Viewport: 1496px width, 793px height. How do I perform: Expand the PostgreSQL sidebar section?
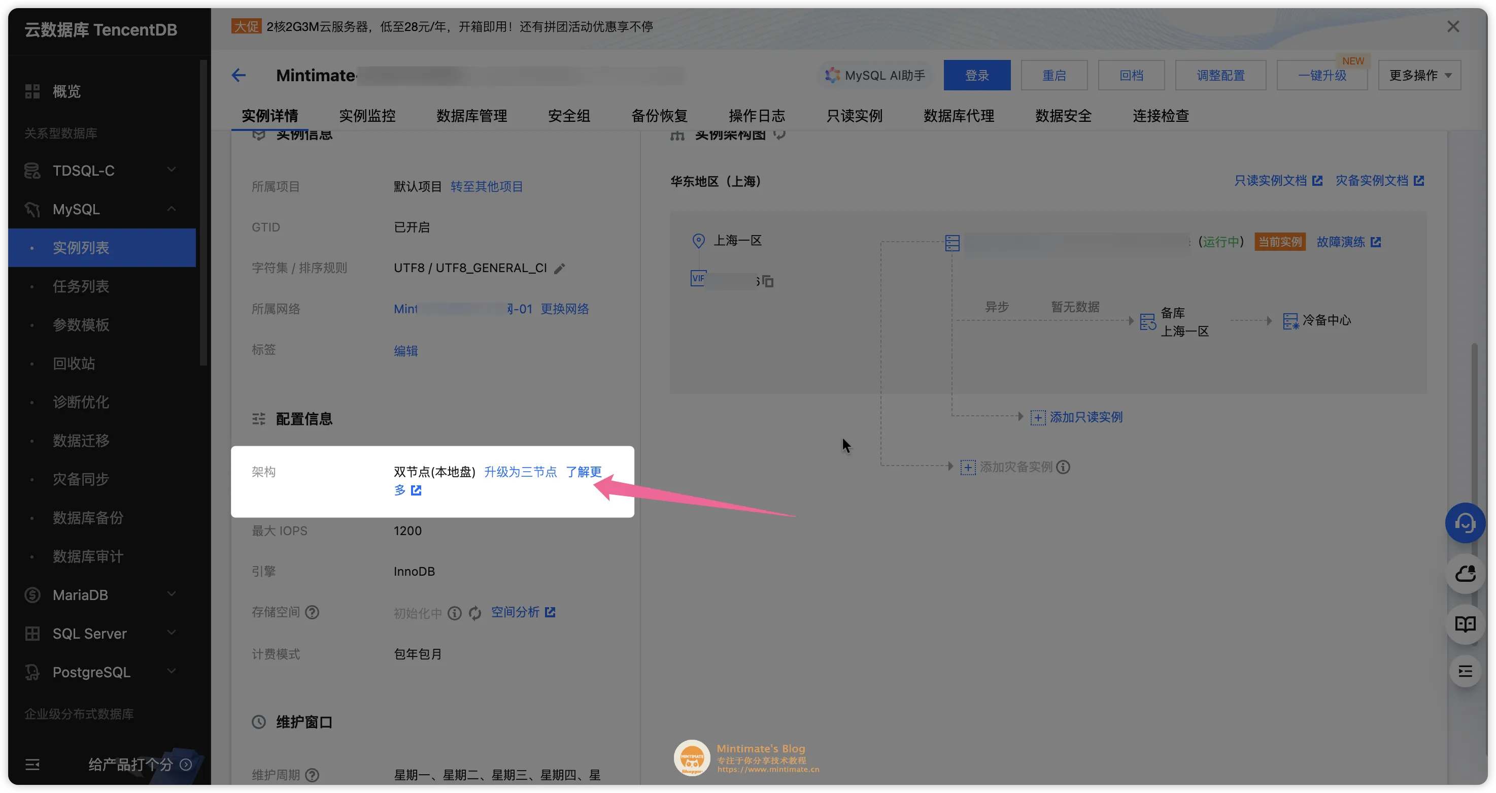tap(172, 671)
